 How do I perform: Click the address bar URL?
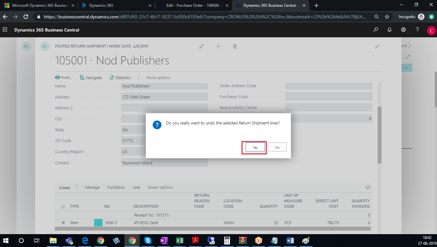click(205, 17)
